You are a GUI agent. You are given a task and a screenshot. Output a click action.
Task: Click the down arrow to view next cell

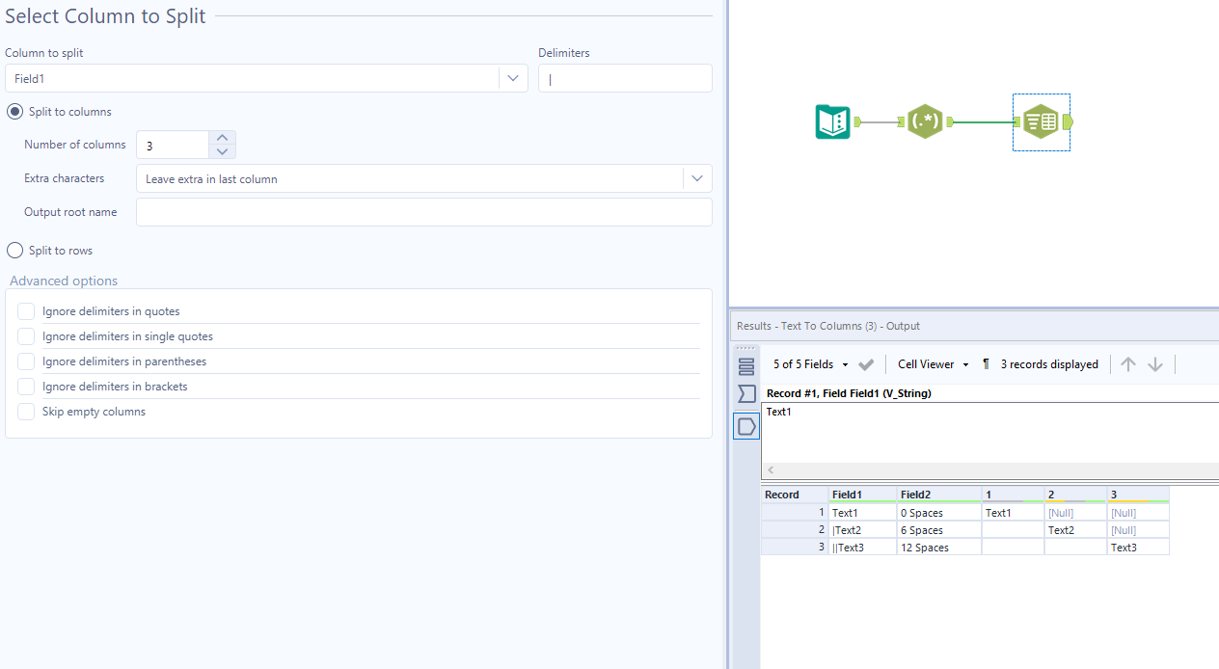point(1154,364)
